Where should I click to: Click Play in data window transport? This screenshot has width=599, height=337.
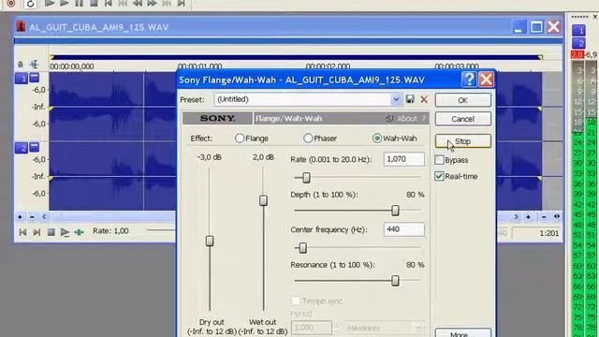click(x=65, y=232)
